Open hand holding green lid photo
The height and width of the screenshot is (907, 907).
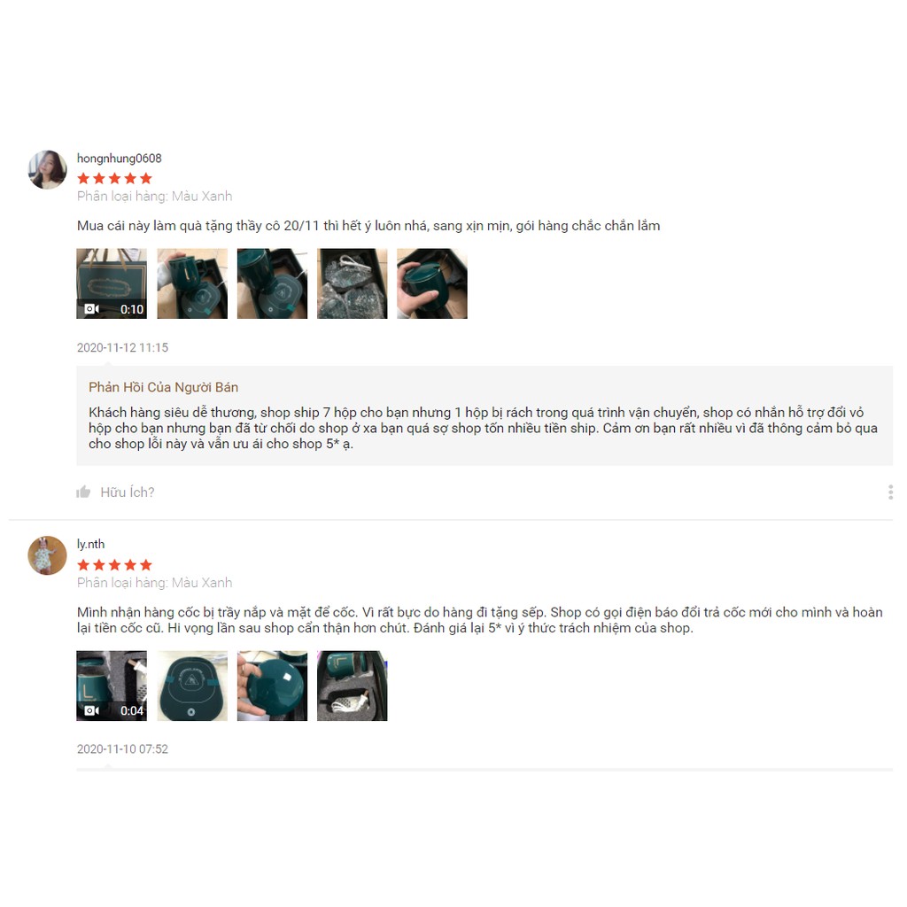[x=272, y=686]
